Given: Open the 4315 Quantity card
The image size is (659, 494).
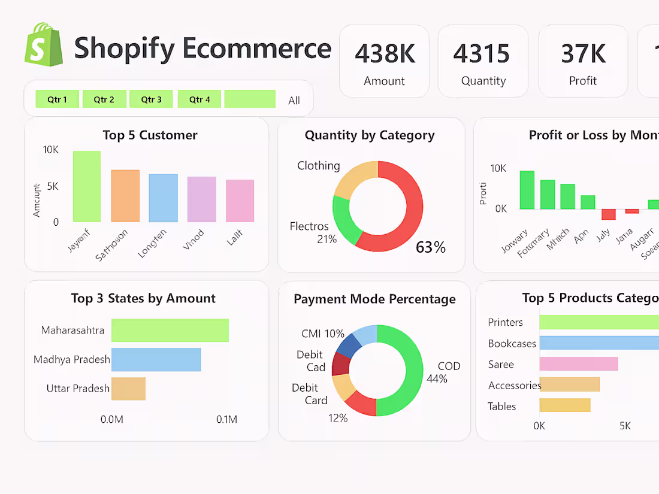Looking at the screenshot, I should [483, 60].
